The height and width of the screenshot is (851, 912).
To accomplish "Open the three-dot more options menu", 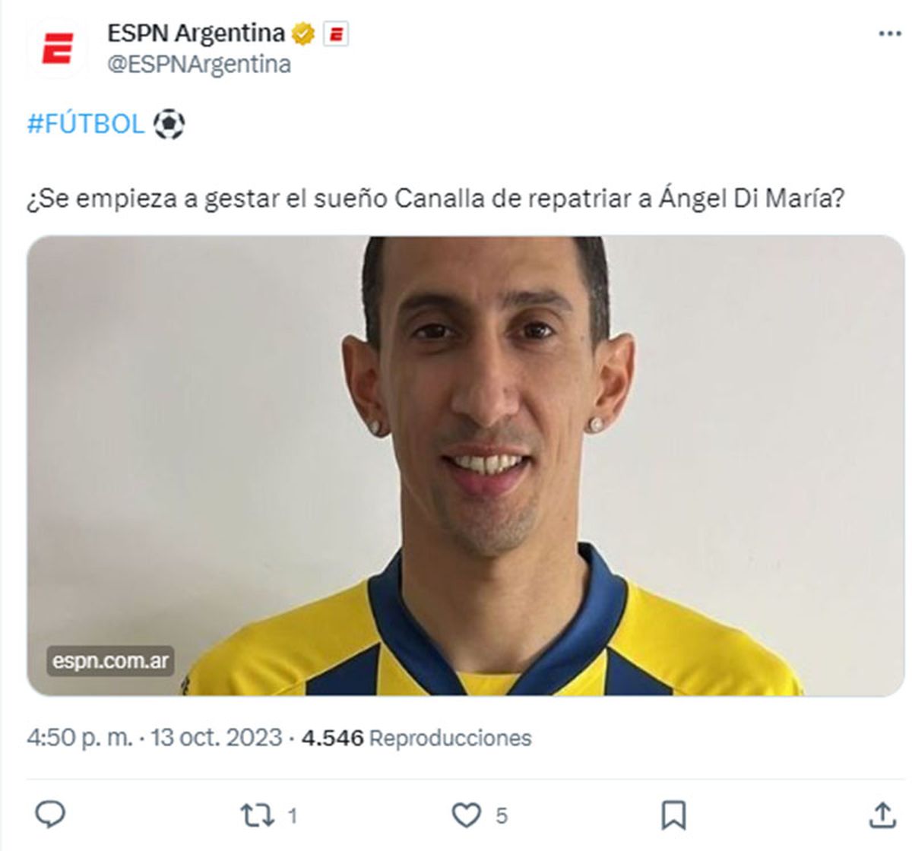I will click(x=889, y=34).
